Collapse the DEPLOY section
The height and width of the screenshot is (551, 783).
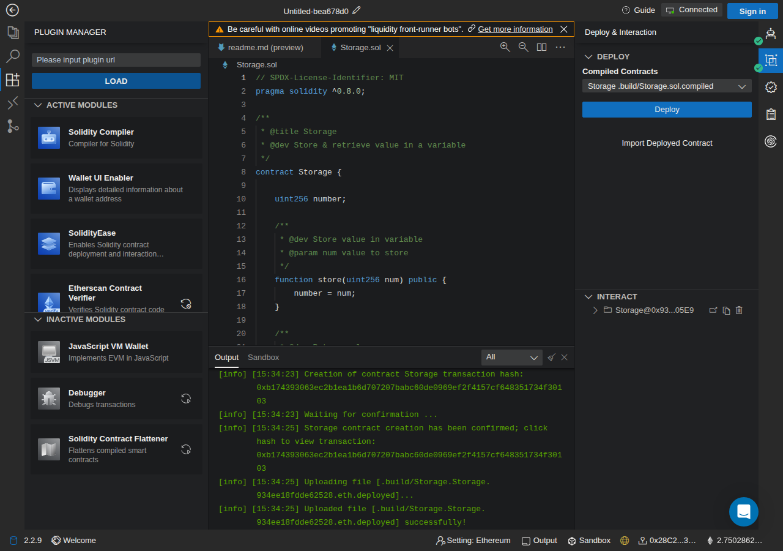588,57
